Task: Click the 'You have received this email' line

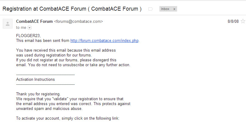Action: tap(66, 50)
